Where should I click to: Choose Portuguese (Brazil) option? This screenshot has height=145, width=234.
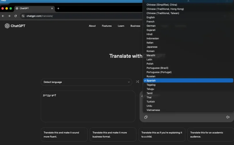[x=188, y=68]
